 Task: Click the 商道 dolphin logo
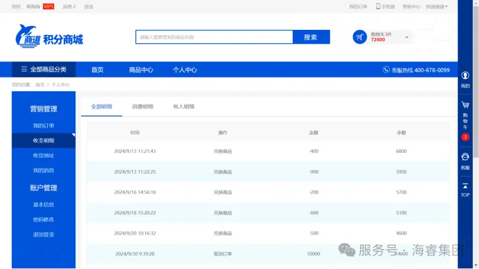click(28, 36)
